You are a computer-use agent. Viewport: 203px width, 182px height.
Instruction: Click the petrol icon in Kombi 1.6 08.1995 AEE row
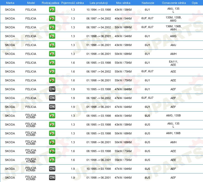click(52, 151)
